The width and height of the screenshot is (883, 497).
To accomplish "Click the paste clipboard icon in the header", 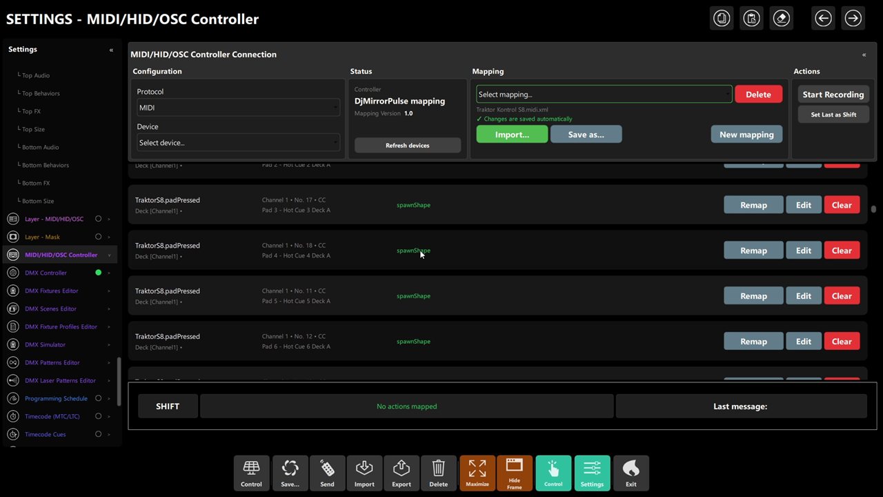I will 751,19.
